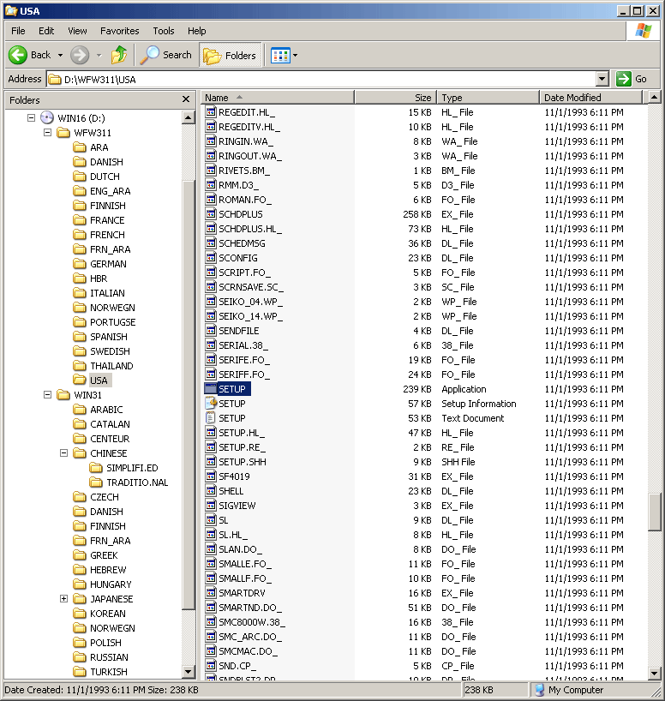The image size is (665, 701).
Task: Select the SMARTDRV file icon
Action: click(211, 592)
